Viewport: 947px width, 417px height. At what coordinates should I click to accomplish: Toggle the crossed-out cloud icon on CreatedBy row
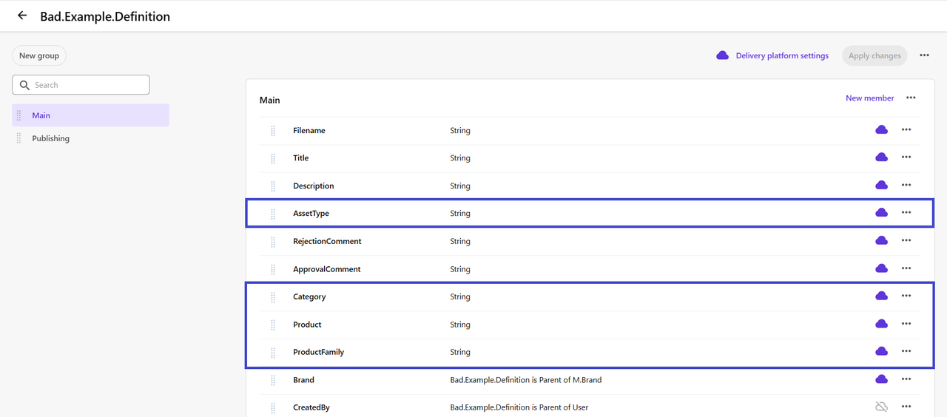pyautogui.click(x=881, y=407)
